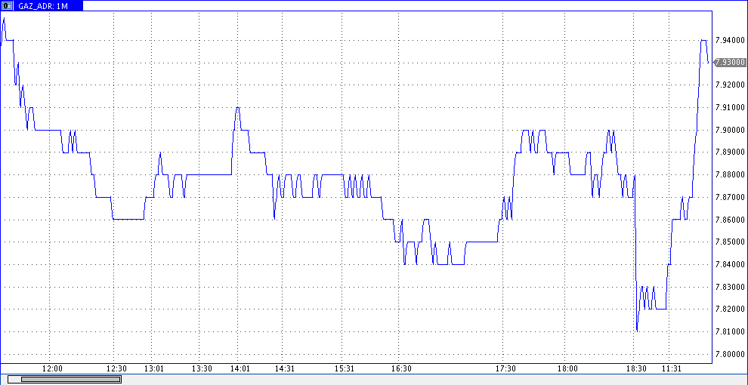Image resolution: width=748 pixels, height=385 pixels.
Task: Click the 13:30 time axis label
Action: tap(202, 369)
